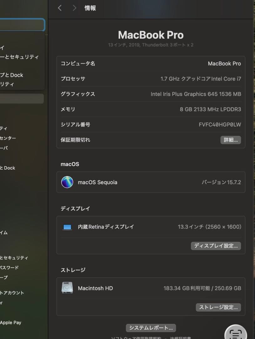Image resolution: width=255 pixels, height=339 pixels.
Task: Open 詳細... next to 保証期限切れ
Action: coord(231,140)
